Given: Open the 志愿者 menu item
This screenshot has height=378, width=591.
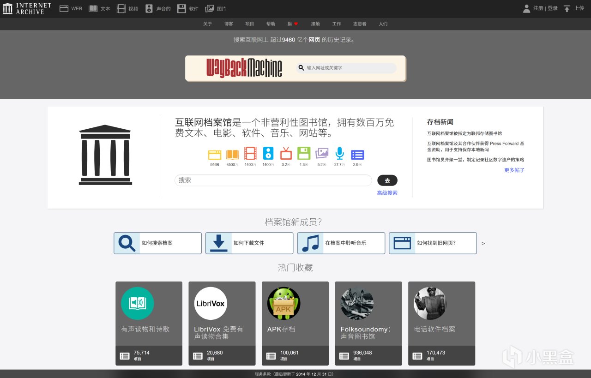Looking at the screenshot, I should (x=360, y=24).
